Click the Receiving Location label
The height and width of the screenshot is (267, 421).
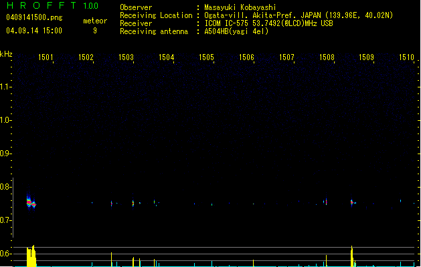[156, 15]
